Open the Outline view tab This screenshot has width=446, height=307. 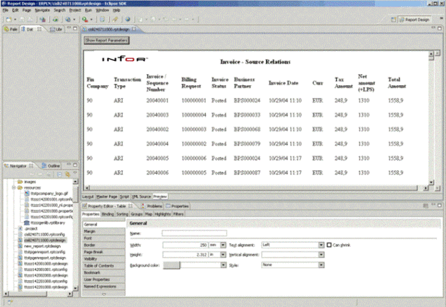tap(54, 166)
